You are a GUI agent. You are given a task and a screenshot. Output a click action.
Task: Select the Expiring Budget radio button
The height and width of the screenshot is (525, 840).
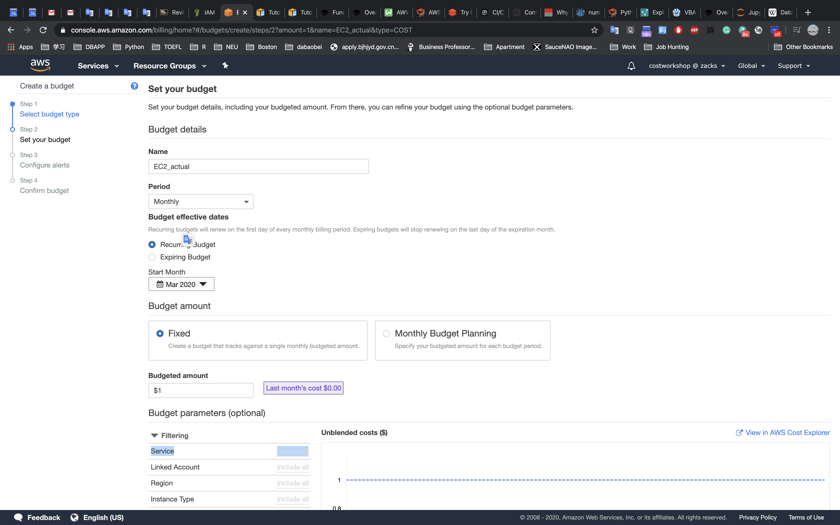[x=152, y=257]
